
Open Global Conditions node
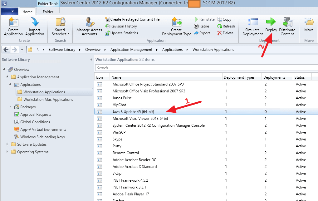tap(32, 122)
